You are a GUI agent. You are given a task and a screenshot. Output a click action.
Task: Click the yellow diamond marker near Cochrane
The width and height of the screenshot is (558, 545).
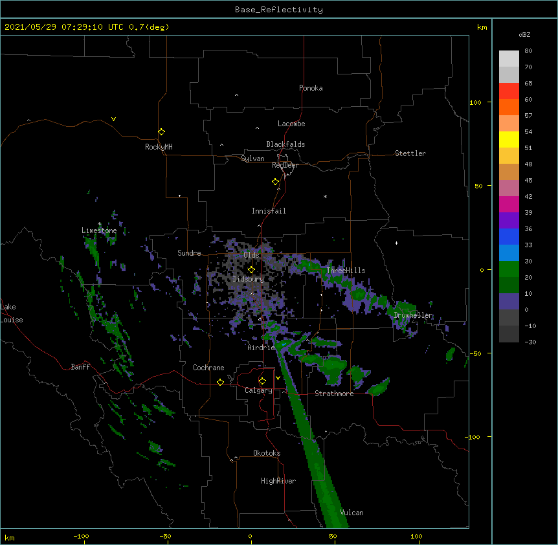point(220,382)
